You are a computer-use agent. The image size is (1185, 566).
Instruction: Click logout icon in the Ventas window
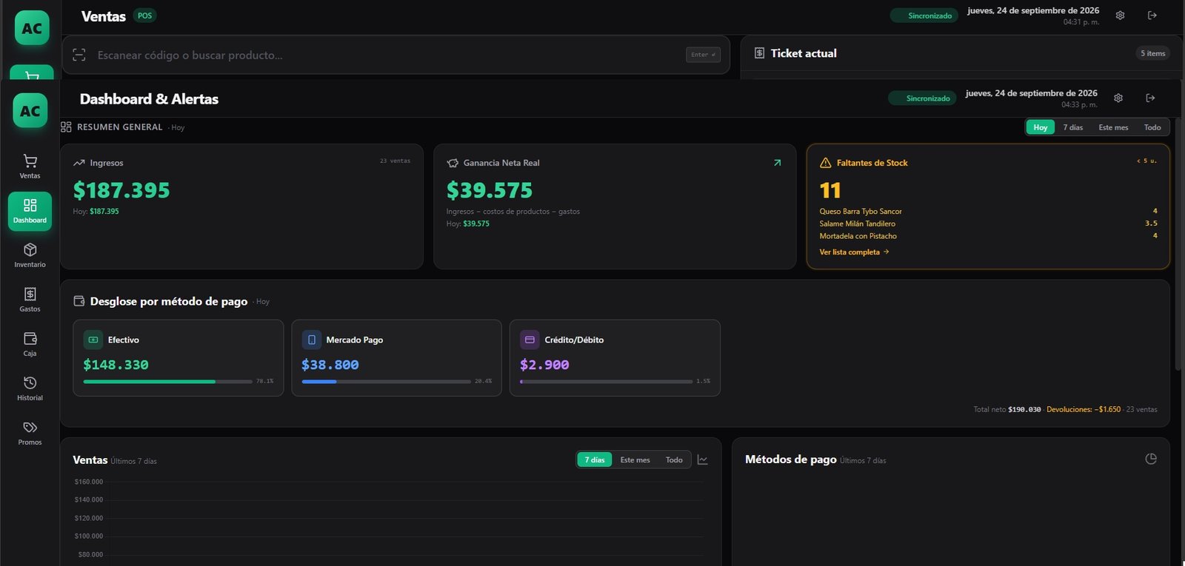[1152, 16]
